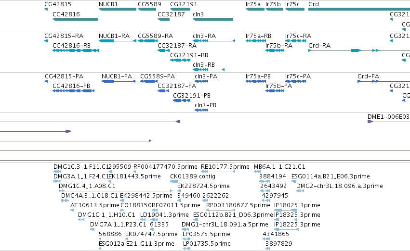Viewport: 410px width, 251px height.
Task: Select the cln3-RB transcript
Action: (x=209, y=70)
